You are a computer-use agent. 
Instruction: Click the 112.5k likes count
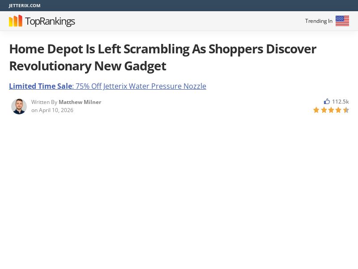coord(340,102)
